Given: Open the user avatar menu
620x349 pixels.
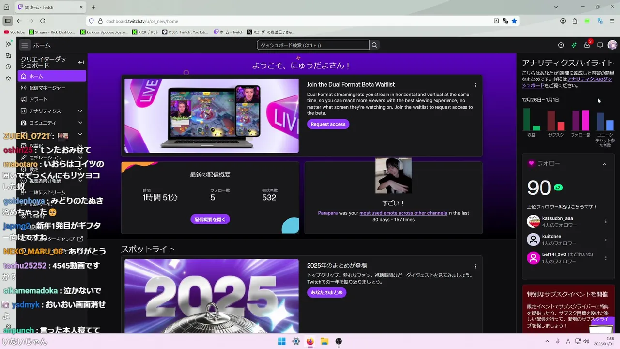Looking at the screenshot, I should point(613,45).
